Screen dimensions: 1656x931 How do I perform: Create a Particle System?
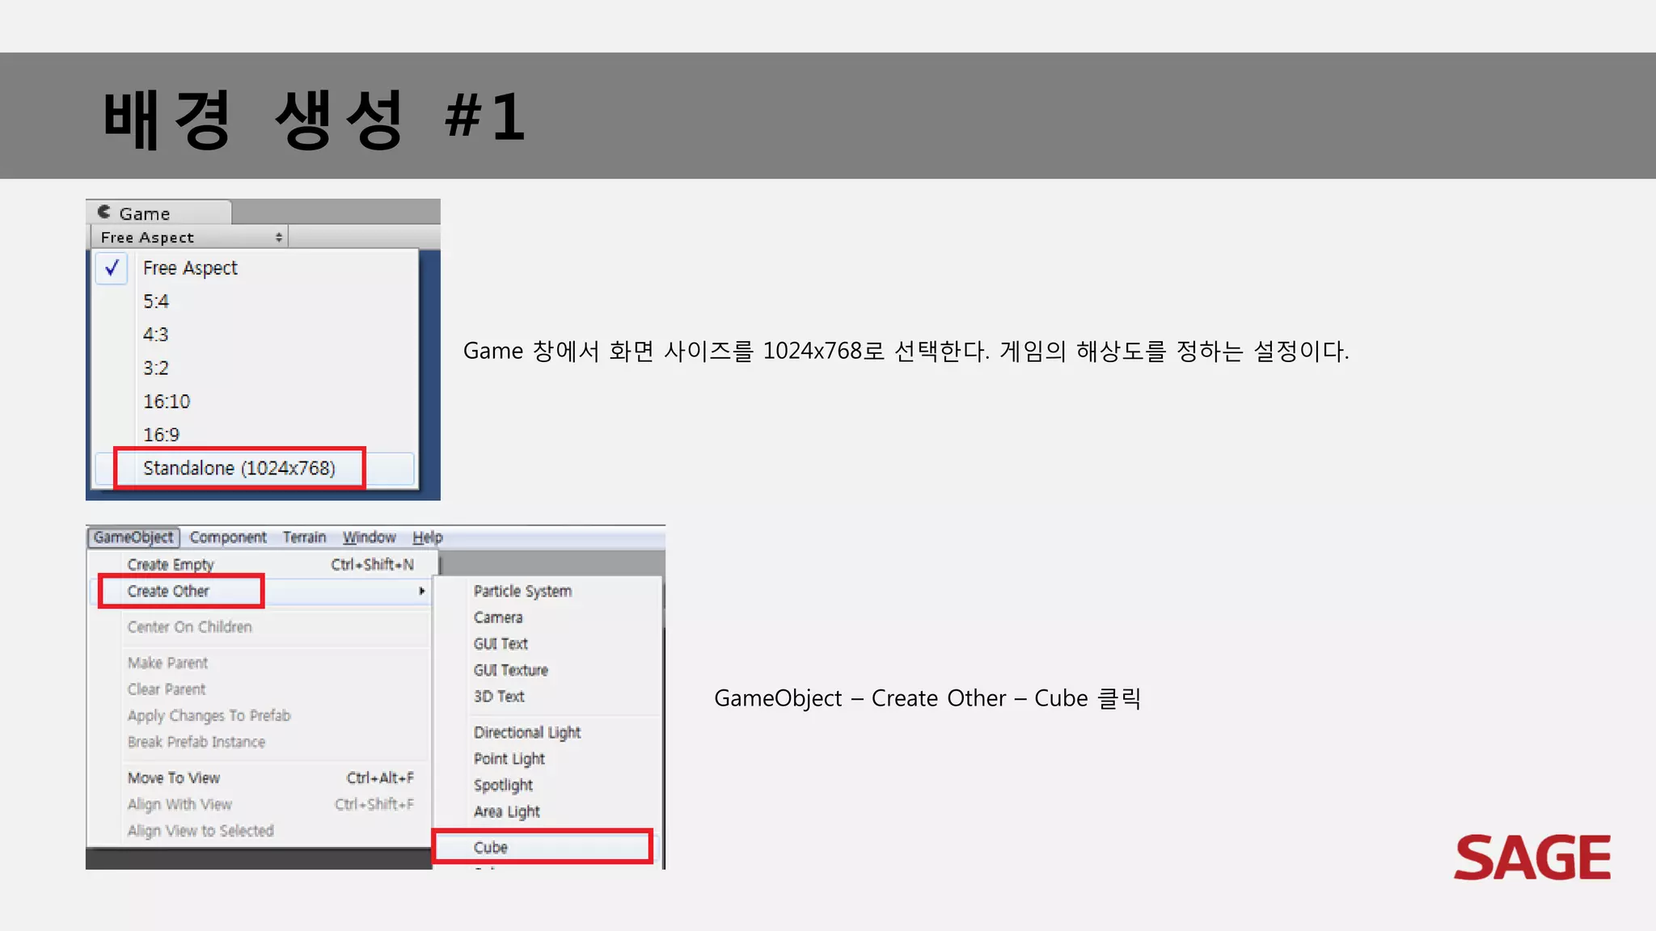(523, 592)
